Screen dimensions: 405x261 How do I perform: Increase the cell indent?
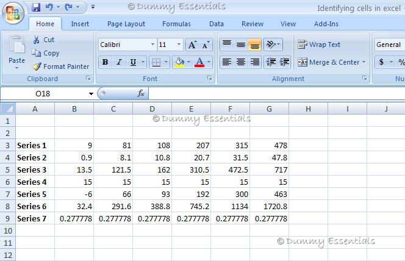point(284,62)
